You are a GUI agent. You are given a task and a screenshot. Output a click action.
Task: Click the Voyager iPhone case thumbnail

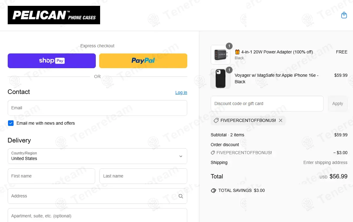pyautogui.click(x=220, y=79)
